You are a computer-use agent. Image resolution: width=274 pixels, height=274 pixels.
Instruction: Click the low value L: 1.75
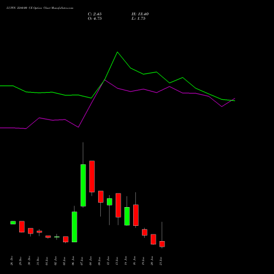[x=138, y=19]
